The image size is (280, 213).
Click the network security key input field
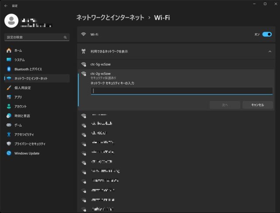(182, 91)
